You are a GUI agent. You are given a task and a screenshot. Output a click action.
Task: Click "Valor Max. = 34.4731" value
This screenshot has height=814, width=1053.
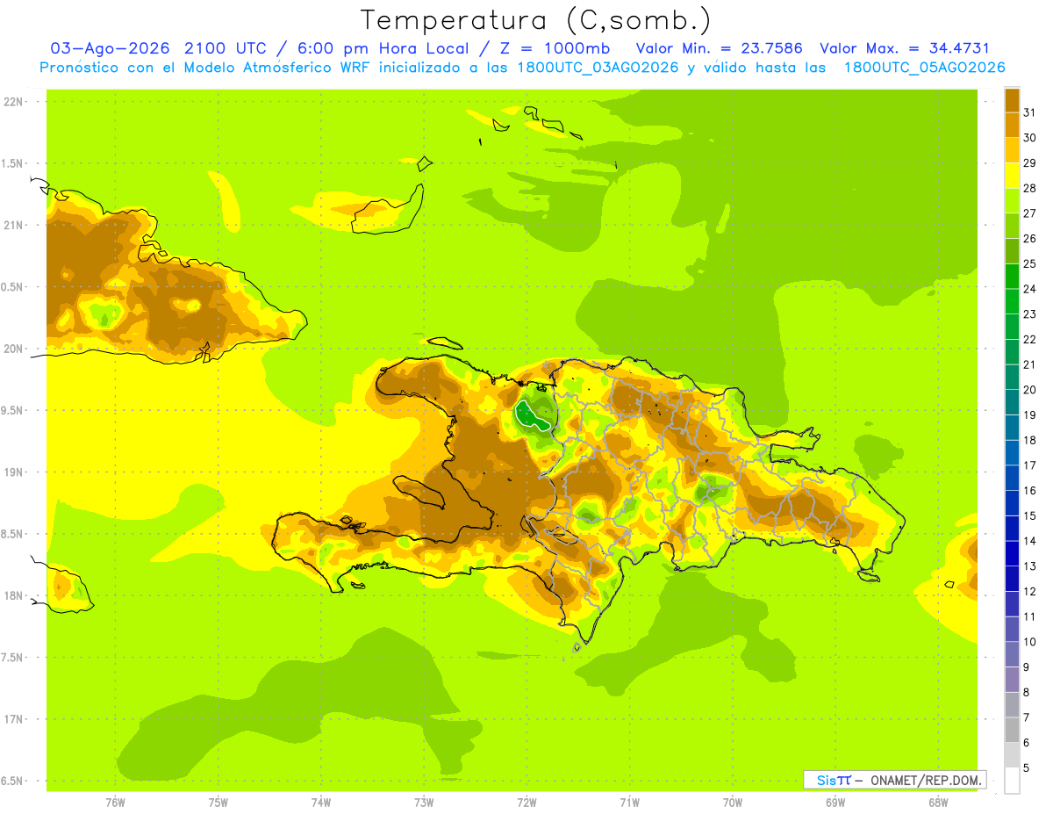905,48
